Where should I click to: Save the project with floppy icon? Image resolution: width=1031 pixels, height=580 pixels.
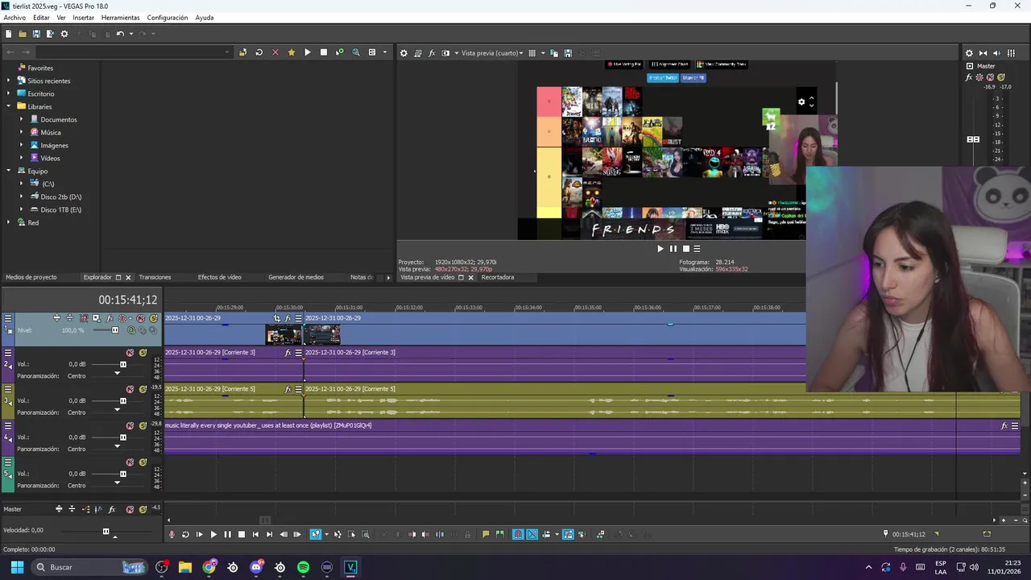[x=36, y=34]
